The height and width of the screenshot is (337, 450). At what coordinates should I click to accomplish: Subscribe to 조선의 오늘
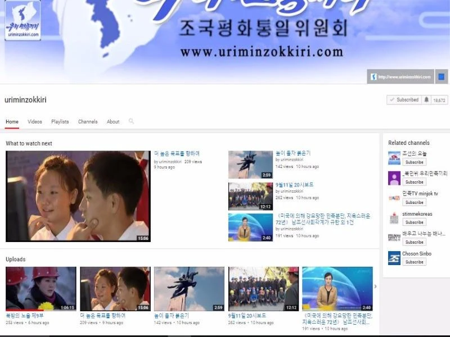pyautogui.click(x=414, y=162)
